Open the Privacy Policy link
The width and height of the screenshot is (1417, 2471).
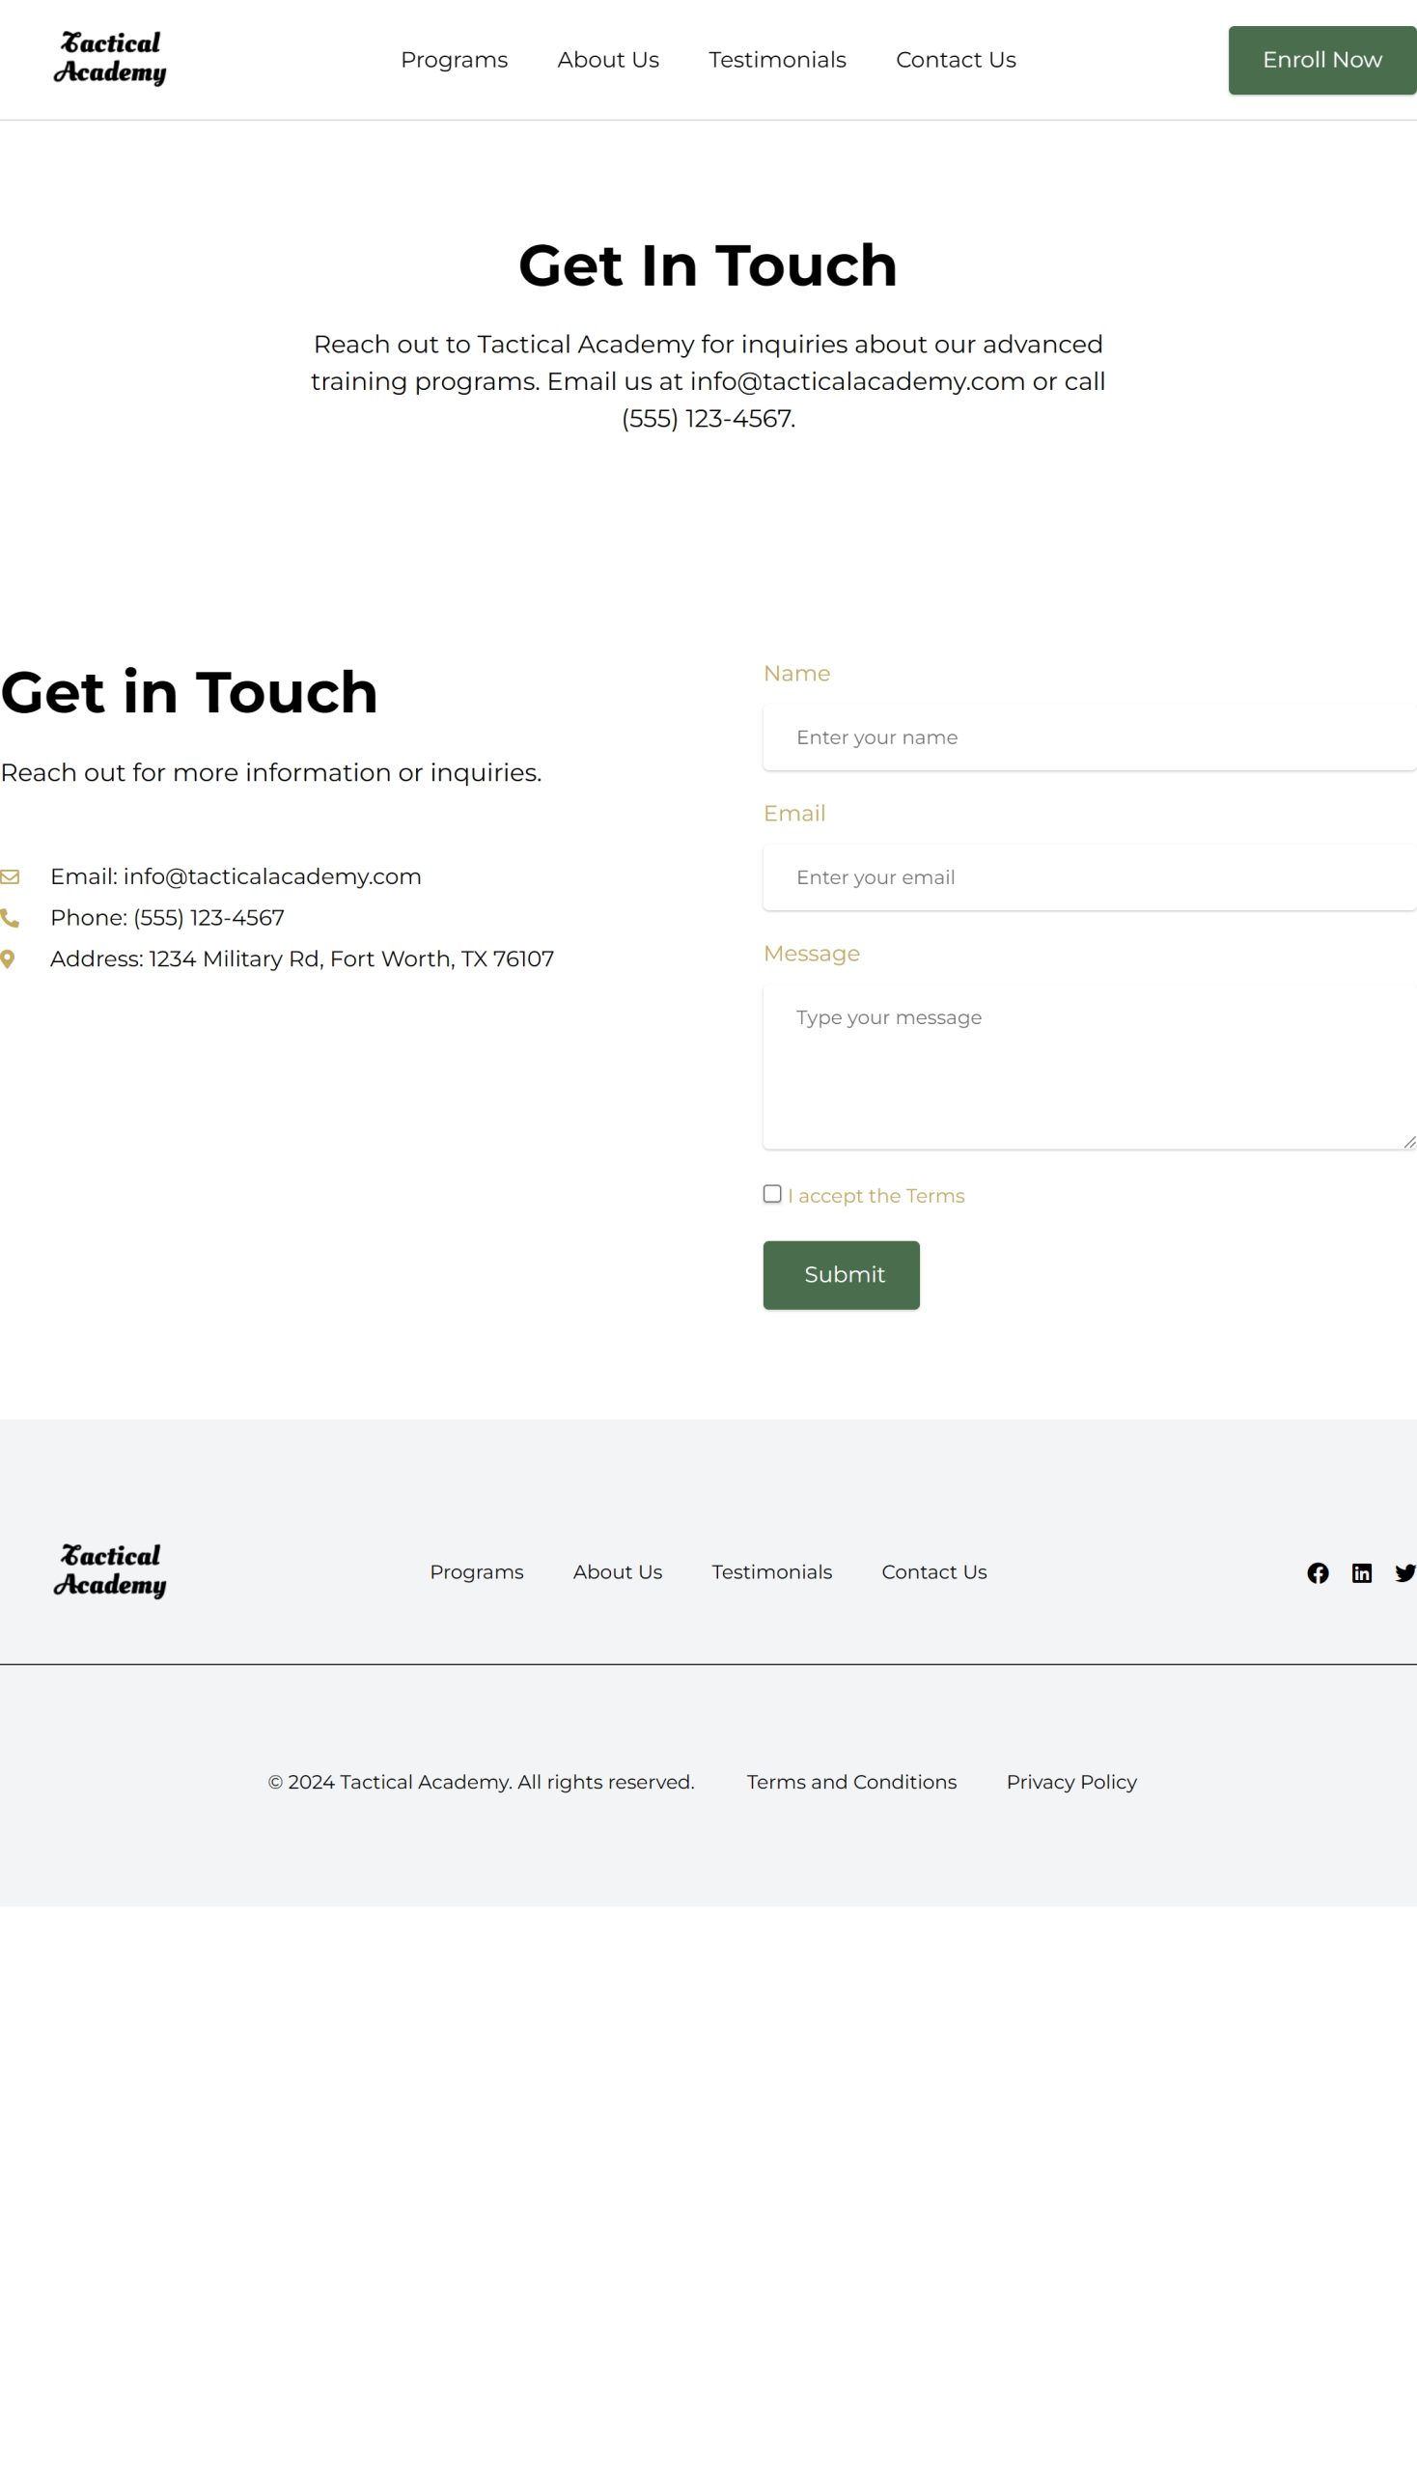(x=1071, y=1782)
